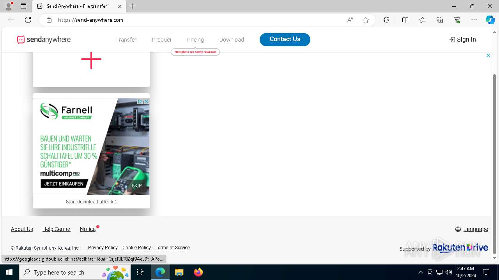
Task: Open a new tab with plus
Action: [133, 6]
